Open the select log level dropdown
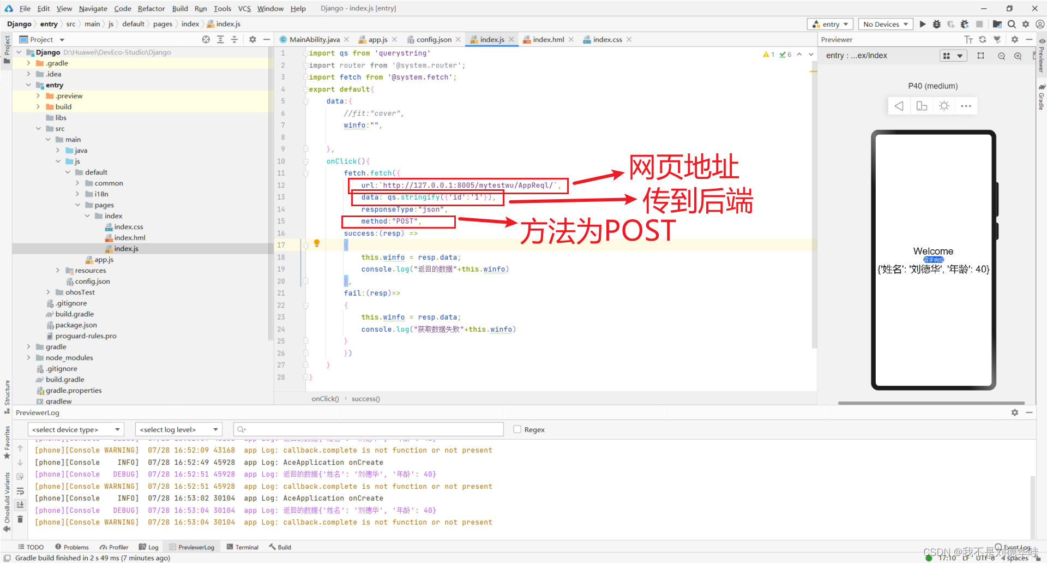 (178, 429)
